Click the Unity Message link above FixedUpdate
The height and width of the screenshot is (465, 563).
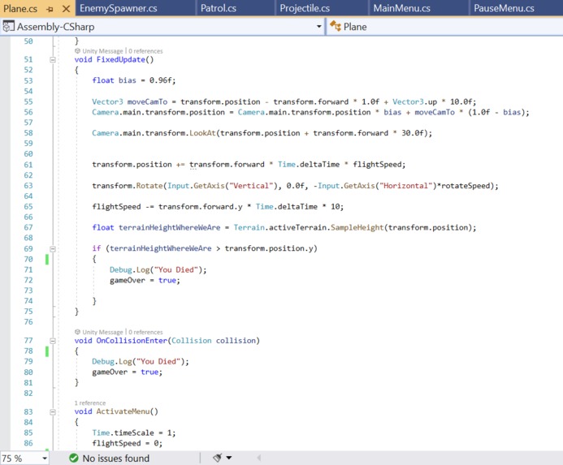pos(102,51)
